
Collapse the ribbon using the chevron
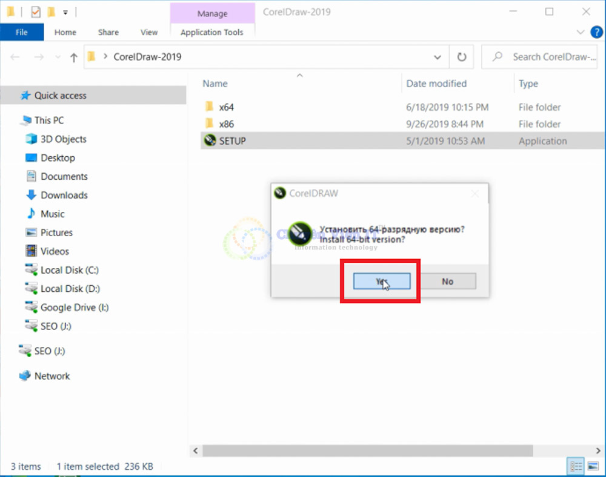579,32
